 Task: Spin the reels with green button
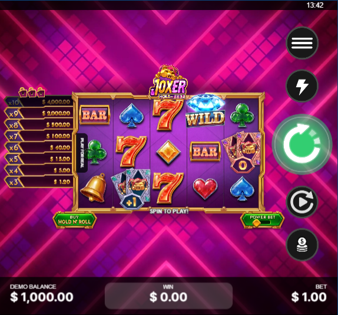pyautogui.click(x=301, y=144)
